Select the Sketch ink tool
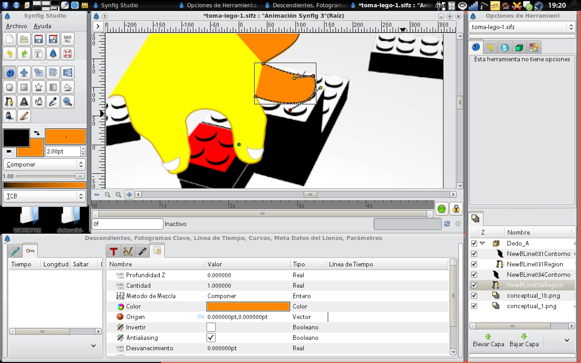 click(10, 116)
